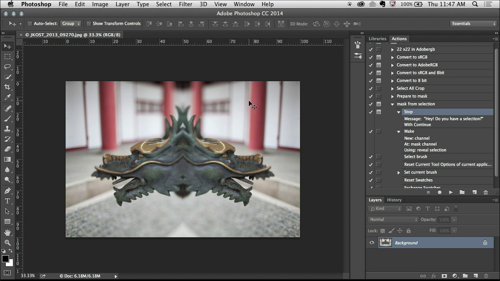Collapse the mask from selection action
Viewport: 500px width, 281px height.
click(392, 104)
